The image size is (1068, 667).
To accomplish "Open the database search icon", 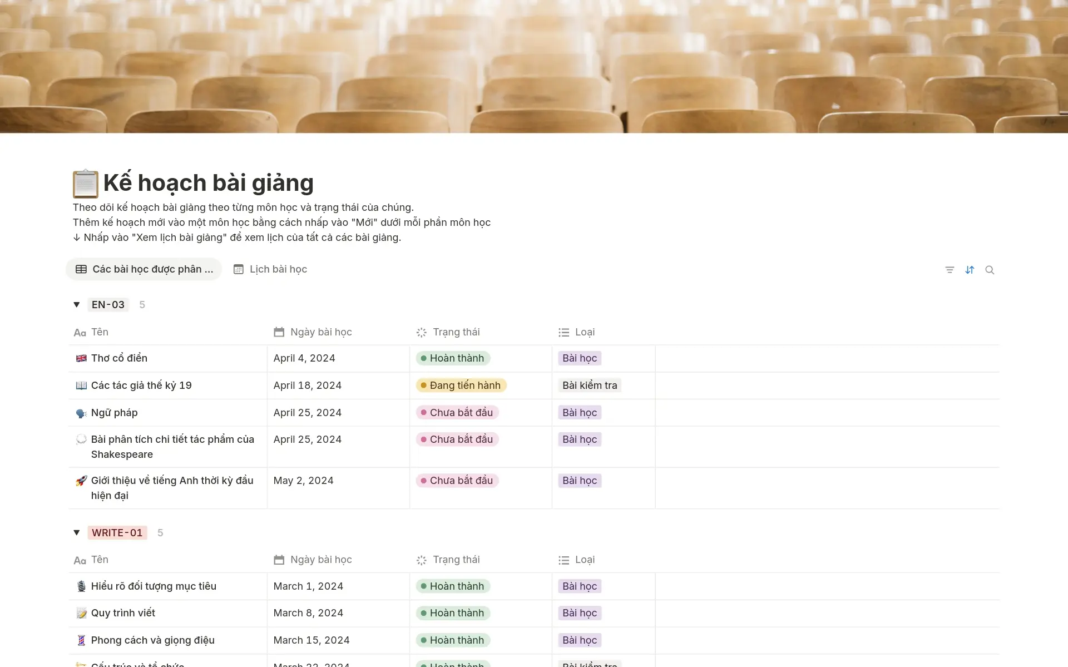I will click(x=990, y=270).
